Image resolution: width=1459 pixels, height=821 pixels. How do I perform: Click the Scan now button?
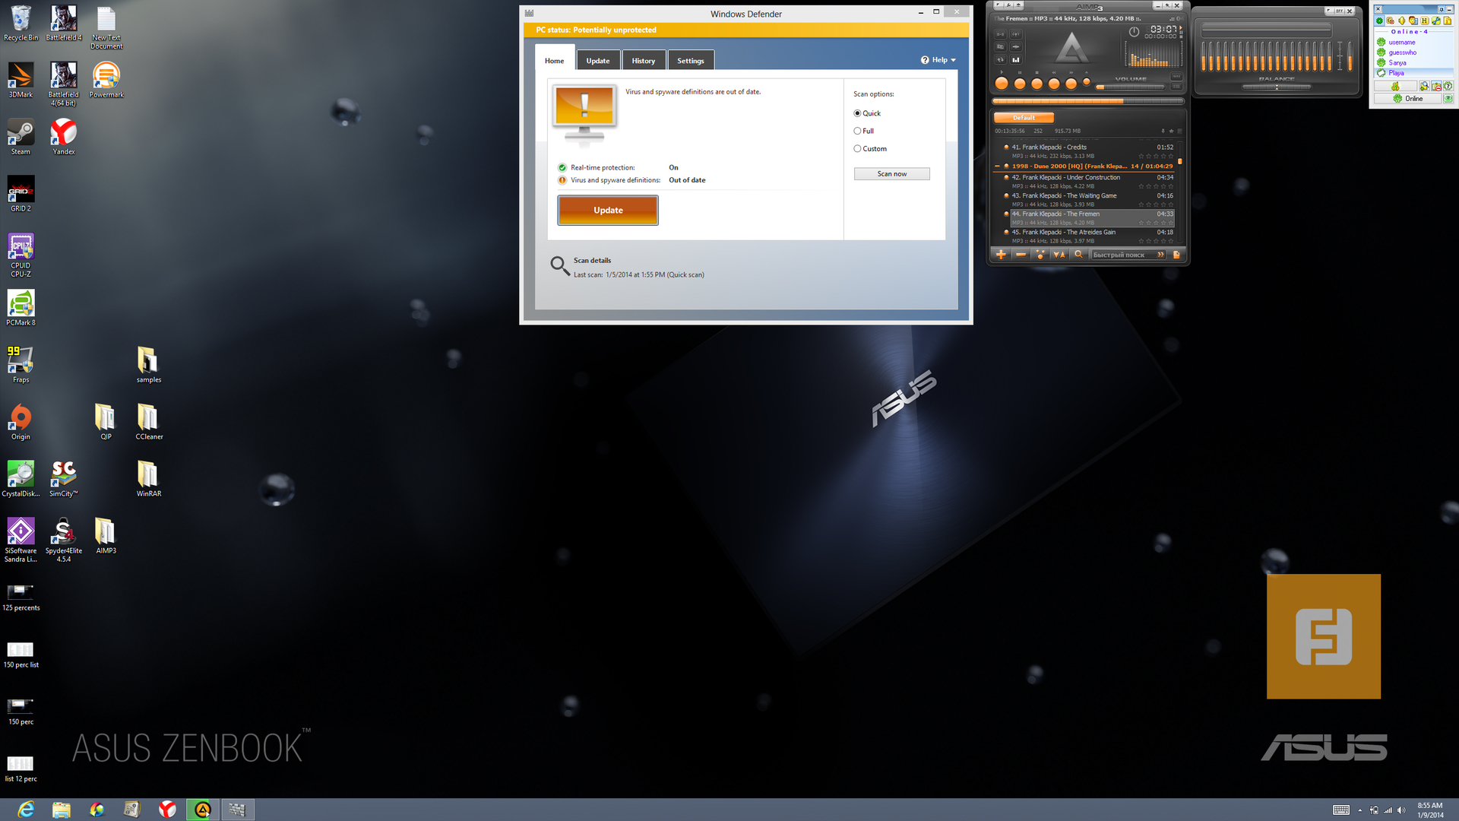891,174
